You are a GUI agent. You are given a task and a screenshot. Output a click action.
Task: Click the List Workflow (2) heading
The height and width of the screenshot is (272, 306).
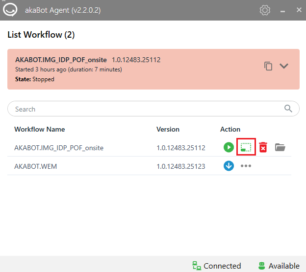[x=41, y=35]
